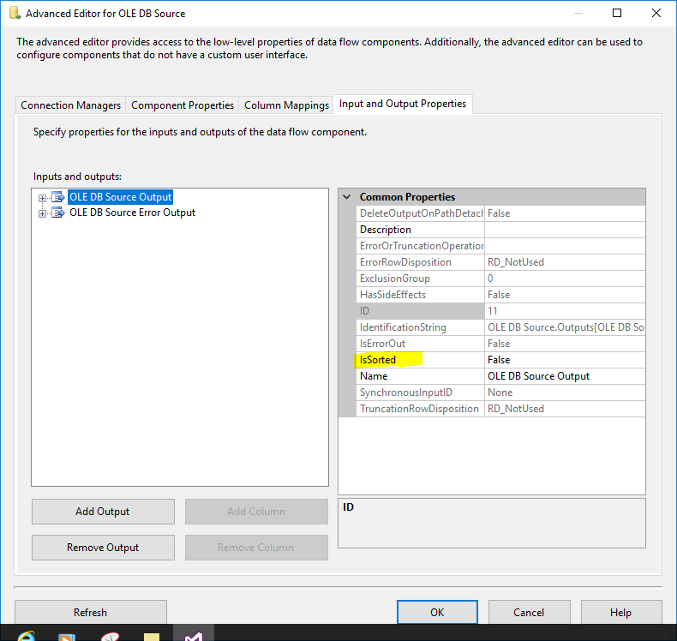Select the OLE DB Source Error Output item

132,213
